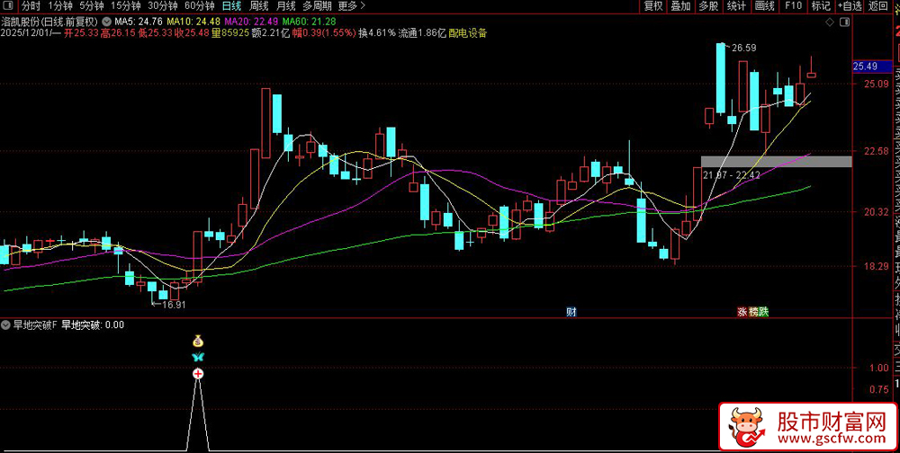
Task: Switch to the 分时 intraday view
Action: click(x=31, y=6)
